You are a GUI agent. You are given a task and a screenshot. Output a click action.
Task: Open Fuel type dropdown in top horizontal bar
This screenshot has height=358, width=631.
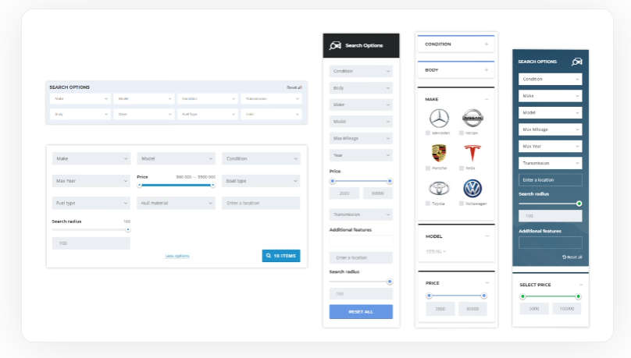tap(208, 115)
